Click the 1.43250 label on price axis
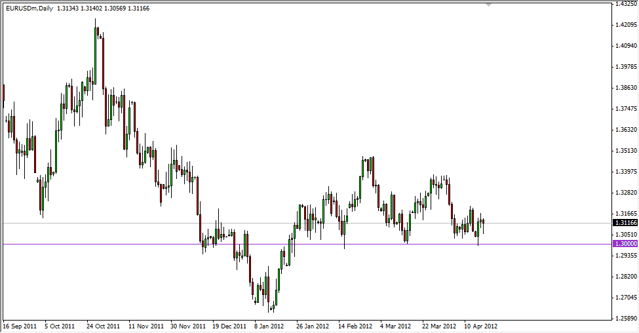This screenshot has height=333, width=639. click(625, 4)
